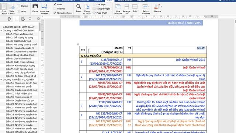Click the 'Quản lý thuế | NOTE VBPL' header

pyautogui.click(x=184, y=23)
